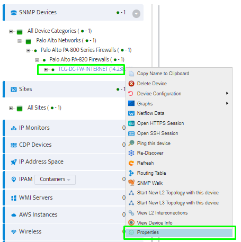Image resolution: width=241 pixels, height=242 pixels.
Task: Click the View Device Info eye icon
Action: (131, 222)
